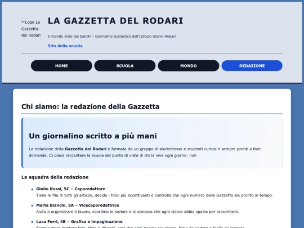The height and width of the screenshot is (228, 304).
Task: Click the LA GAZZETTA DEL RODARI title
Action: [x=115, y=21]
